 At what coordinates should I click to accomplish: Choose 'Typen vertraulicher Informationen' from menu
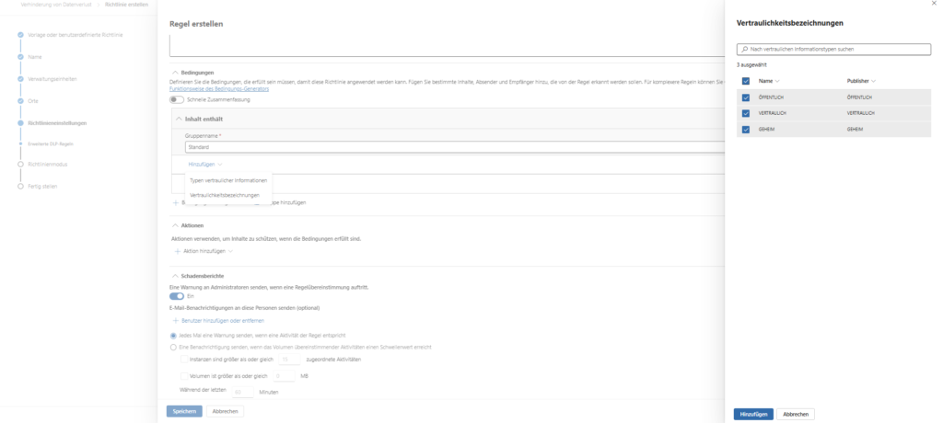228,180
